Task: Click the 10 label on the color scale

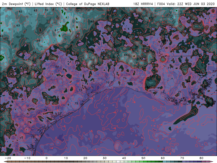Action: tap(66, 158)
